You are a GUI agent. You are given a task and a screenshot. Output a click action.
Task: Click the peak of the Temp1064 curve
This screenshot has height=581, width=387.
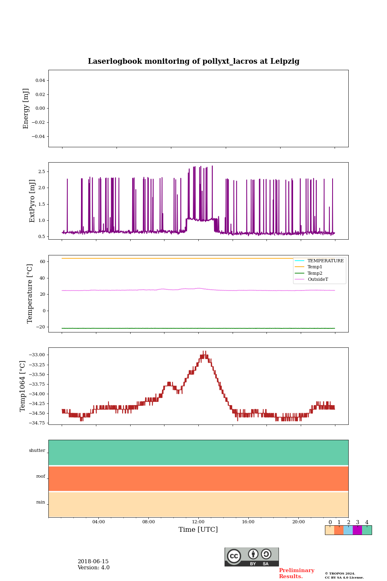(x=205, y=354)
